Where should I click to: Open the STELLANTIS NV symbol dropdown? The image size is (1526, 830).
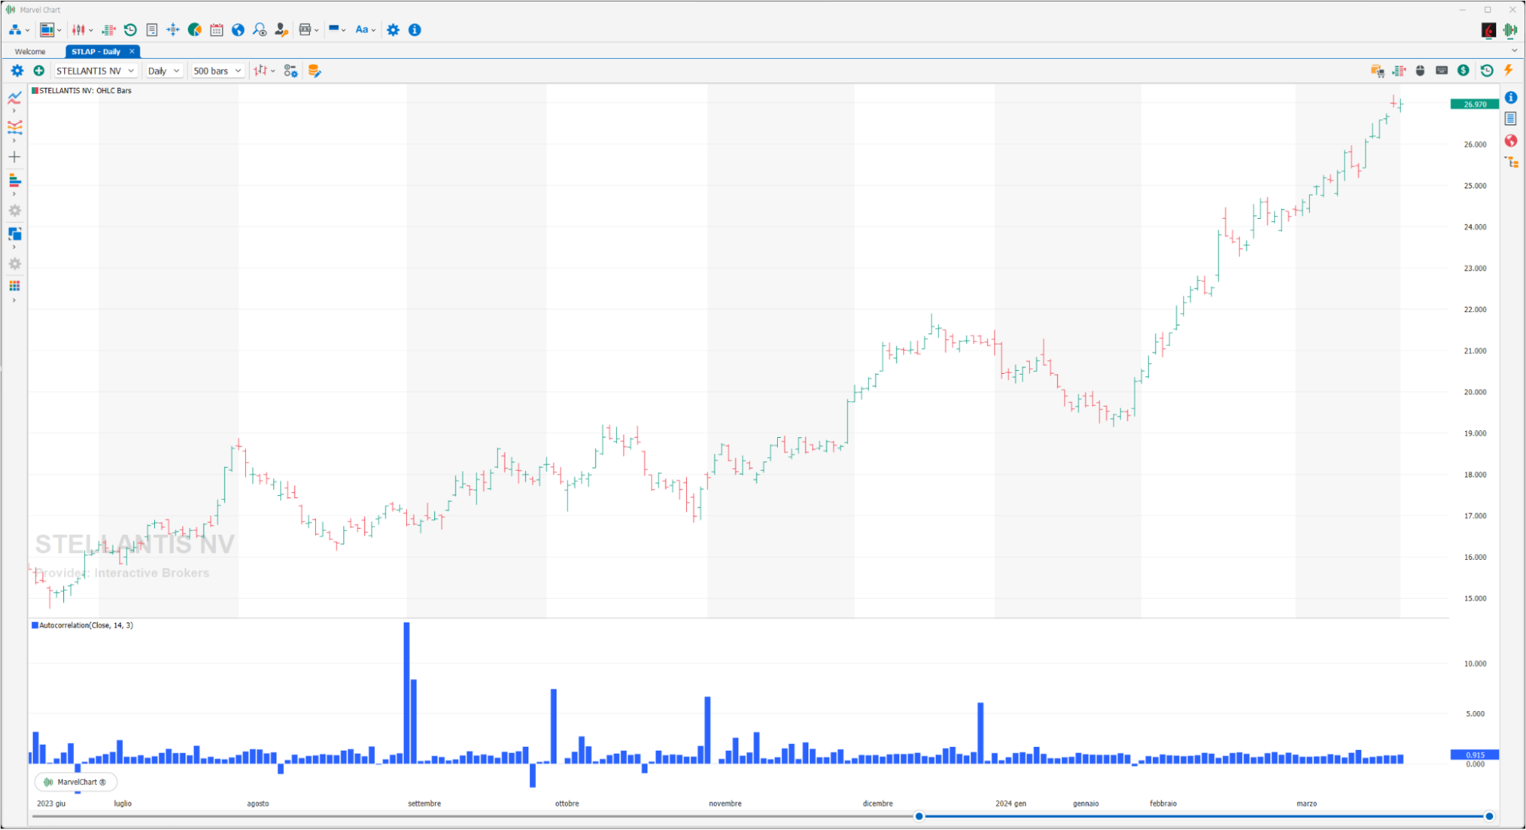coord(95,70)
